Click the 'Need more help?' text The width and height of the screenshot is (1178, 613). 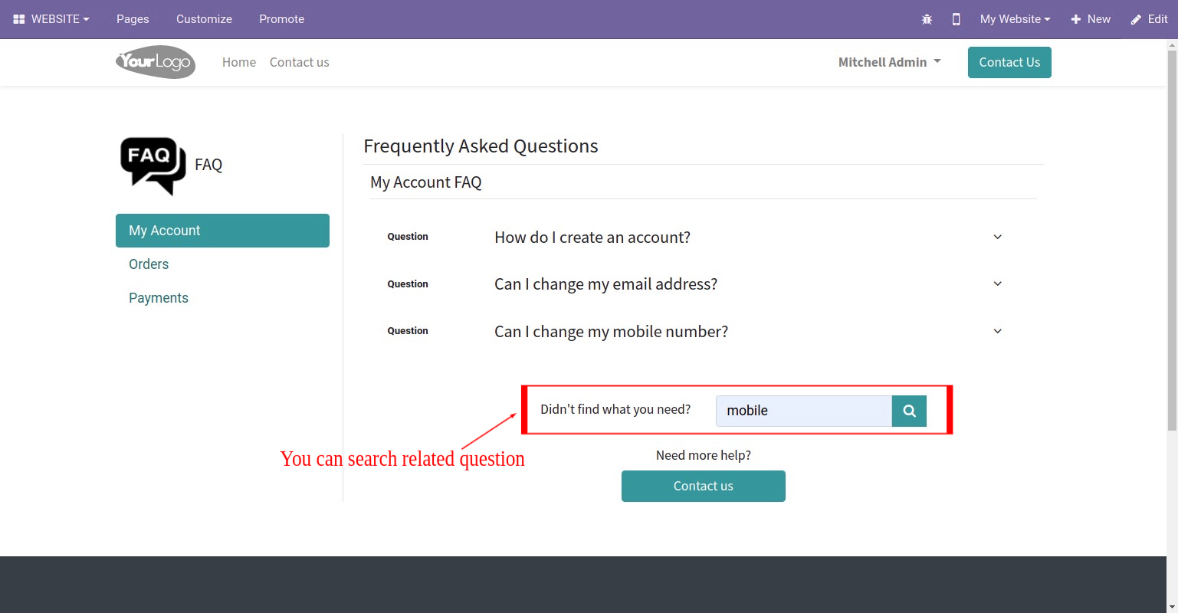pos(704,455)
